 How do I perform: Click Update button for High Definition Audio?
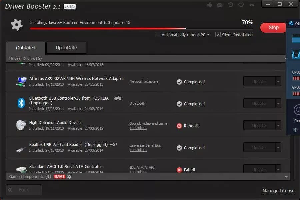[x=259, y=126]
